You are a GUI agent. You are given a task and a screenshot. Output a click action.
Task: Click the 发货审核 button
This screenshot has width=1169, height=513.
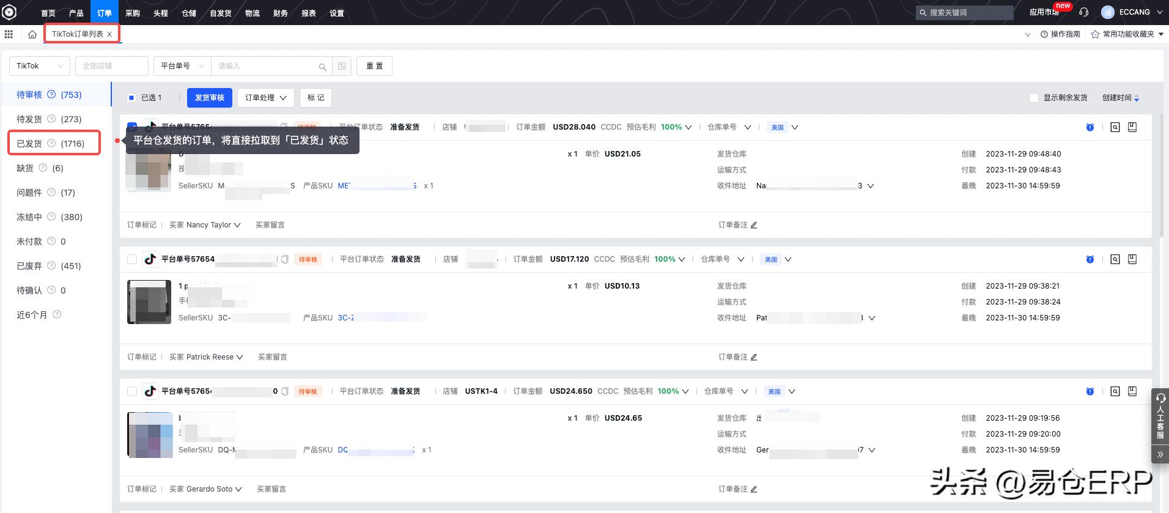[210, 98]
